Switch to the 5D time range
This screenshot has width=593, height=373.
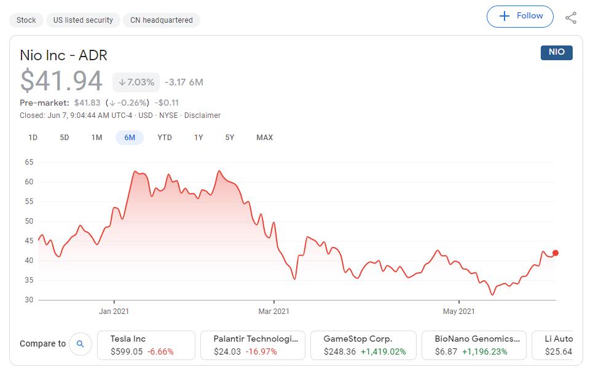coord(65,138)
